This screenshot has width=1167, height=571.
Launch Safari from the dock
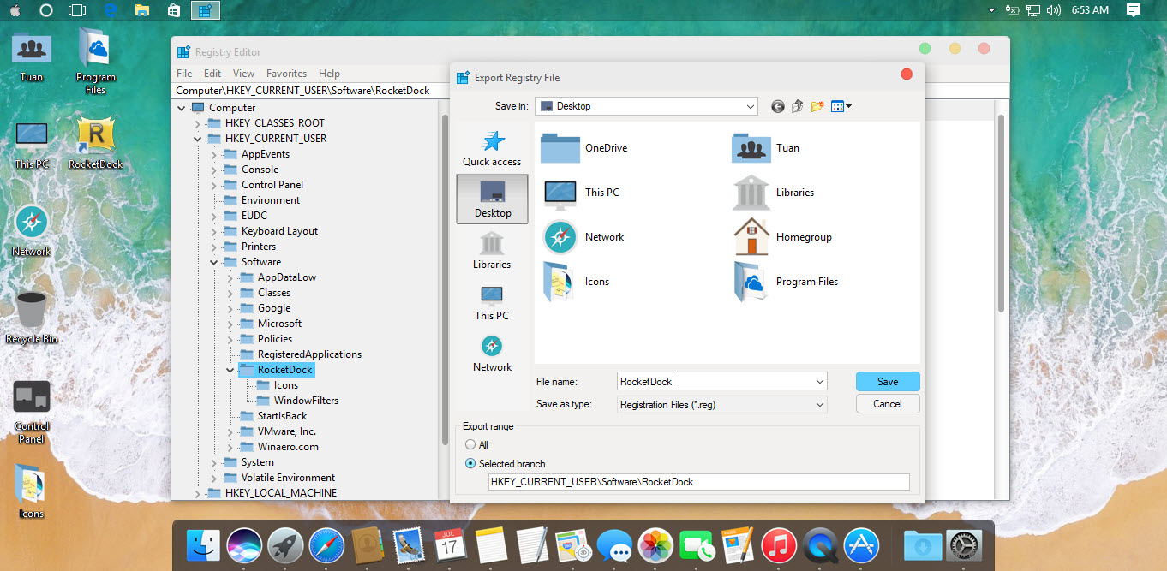(326, 544)
